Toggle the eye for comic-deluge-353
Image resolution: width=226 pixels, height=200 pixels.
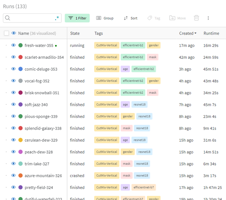(14, 69)
